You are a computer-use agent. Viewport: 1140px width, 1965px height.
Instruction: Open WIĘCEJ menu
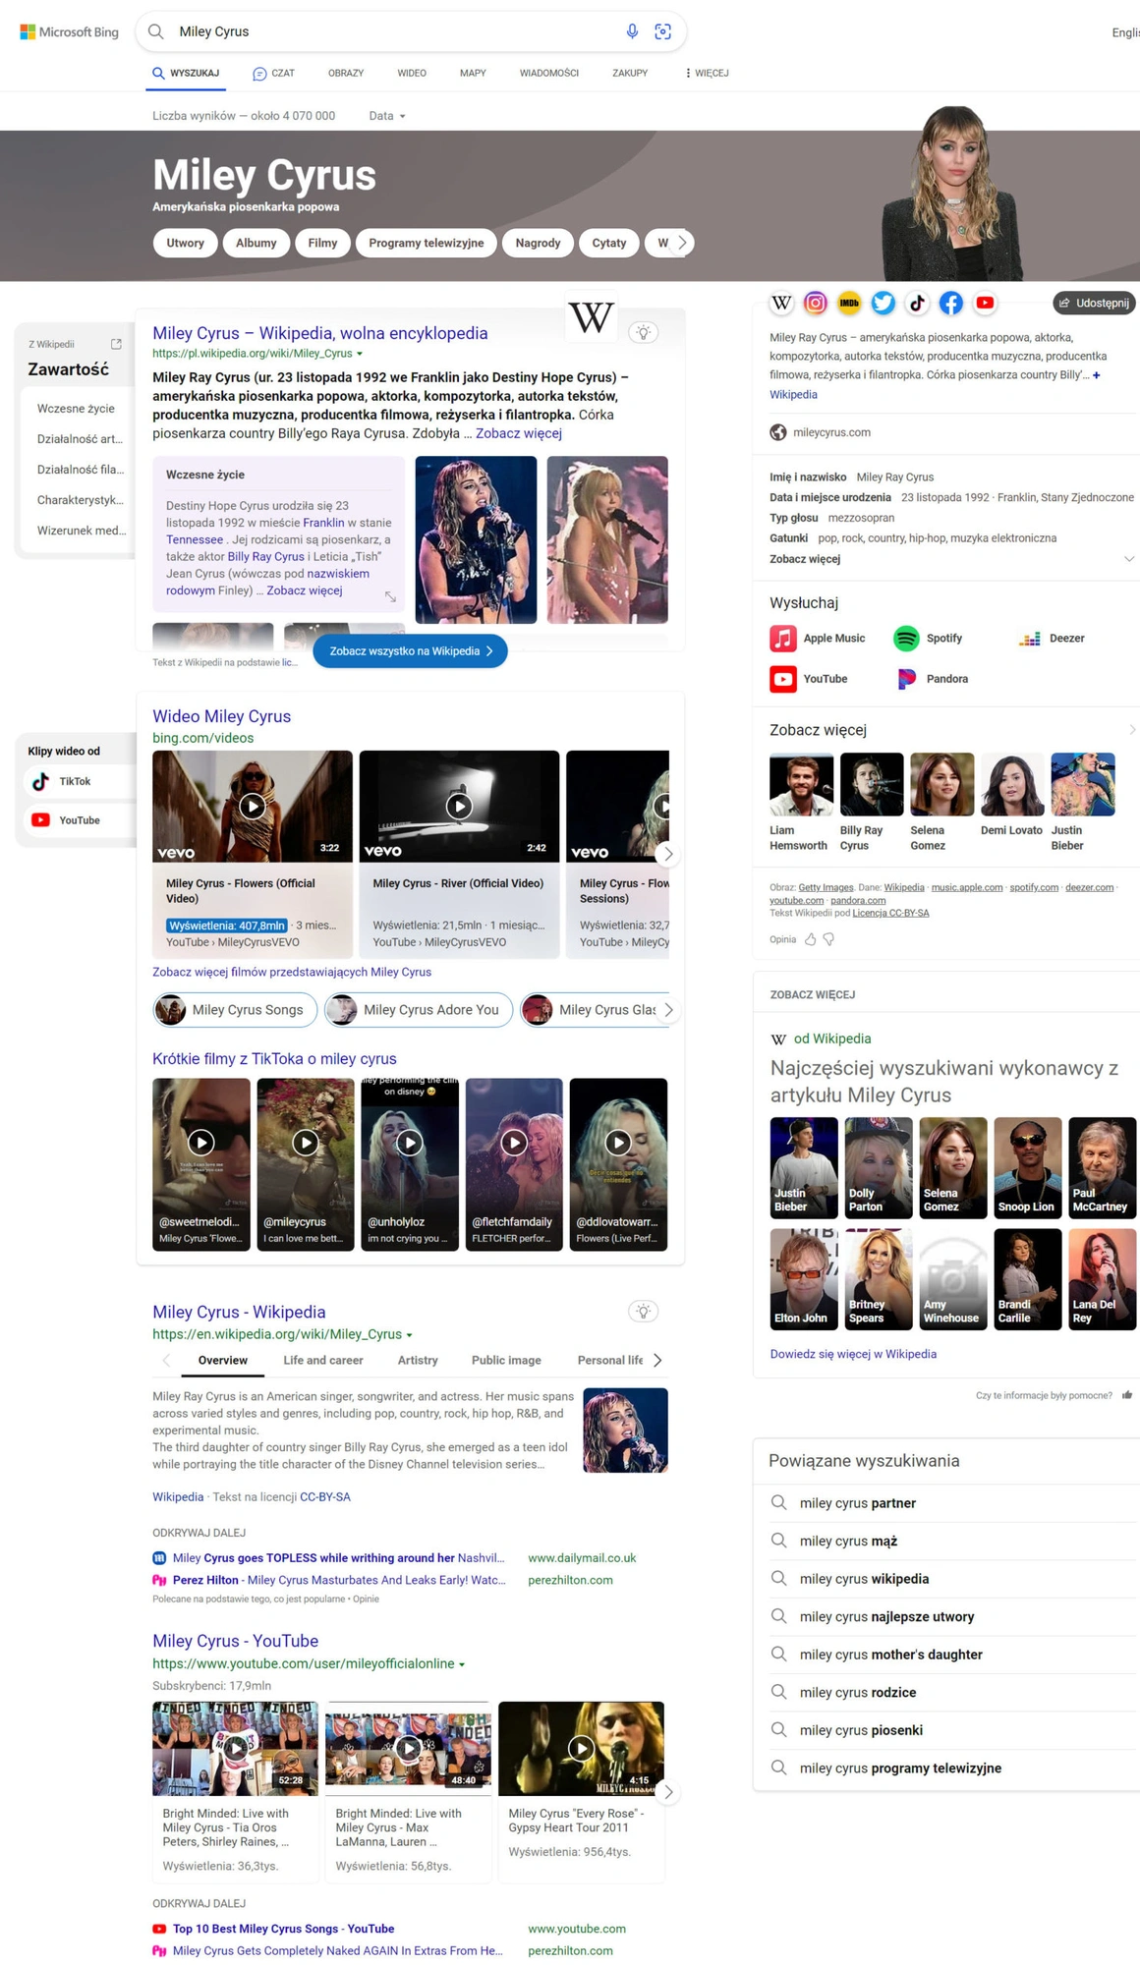pyautogui.click(x=707, y=73)
